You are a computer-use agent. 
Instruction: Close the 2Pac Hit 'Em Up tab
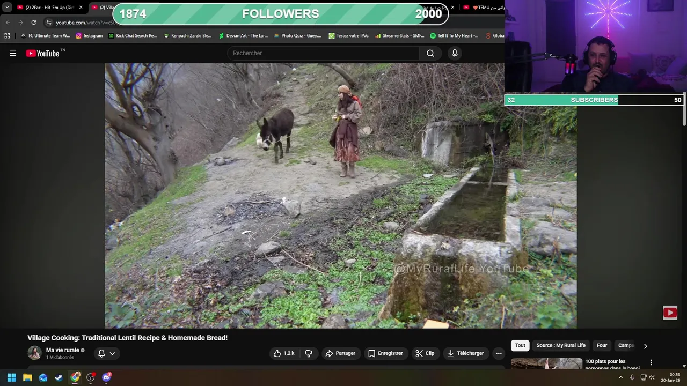click(81, 8)
